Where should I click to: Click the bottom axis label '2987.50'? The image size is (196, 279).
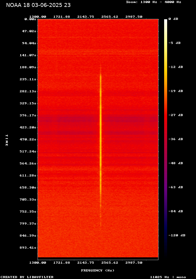point(134,263)
